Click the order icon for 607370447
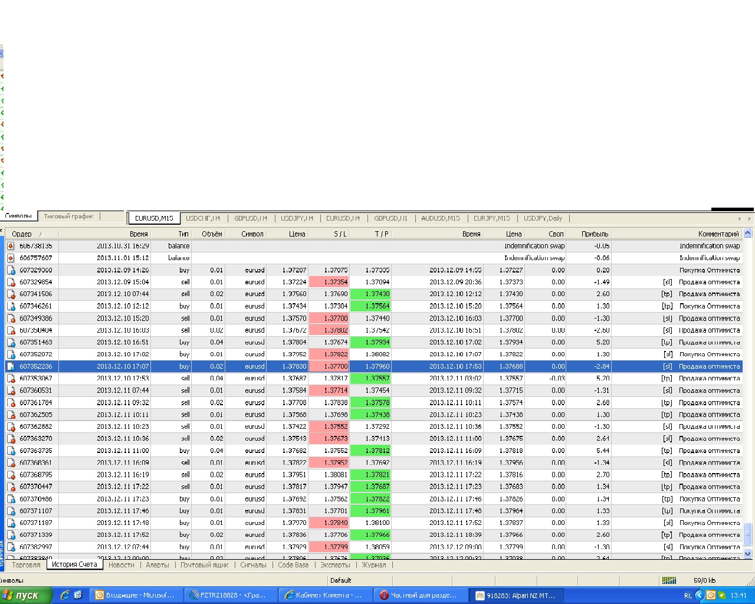The image size is (755, 604). coord(11,487)
